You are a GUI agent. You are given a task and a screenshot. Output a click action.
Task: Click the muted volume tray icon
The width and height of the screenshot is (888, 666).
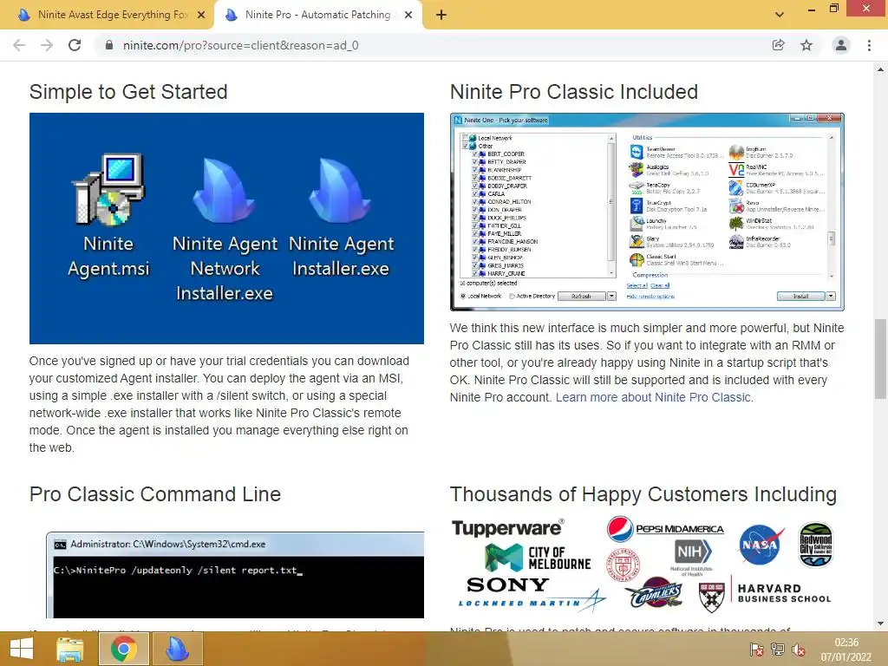(799, 650)
